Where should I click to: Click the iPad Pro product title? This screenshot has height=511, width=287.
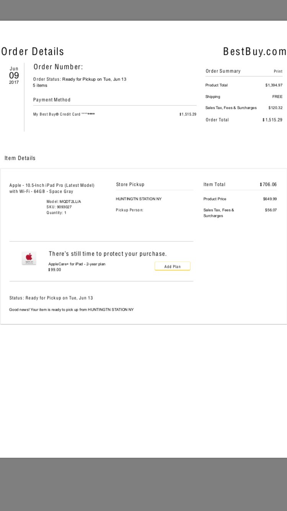point(52,188)
